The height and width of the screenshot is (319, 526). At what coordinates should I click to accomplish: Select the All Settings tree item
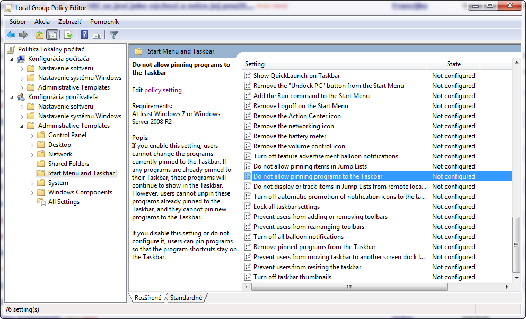(x=64, y=202)
